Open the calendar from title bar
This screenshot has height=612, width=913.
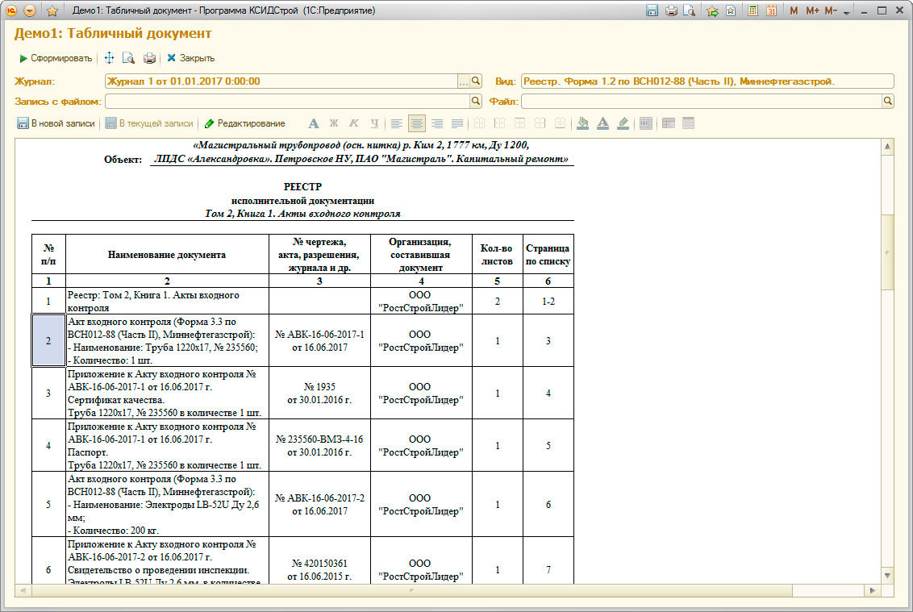771,10
